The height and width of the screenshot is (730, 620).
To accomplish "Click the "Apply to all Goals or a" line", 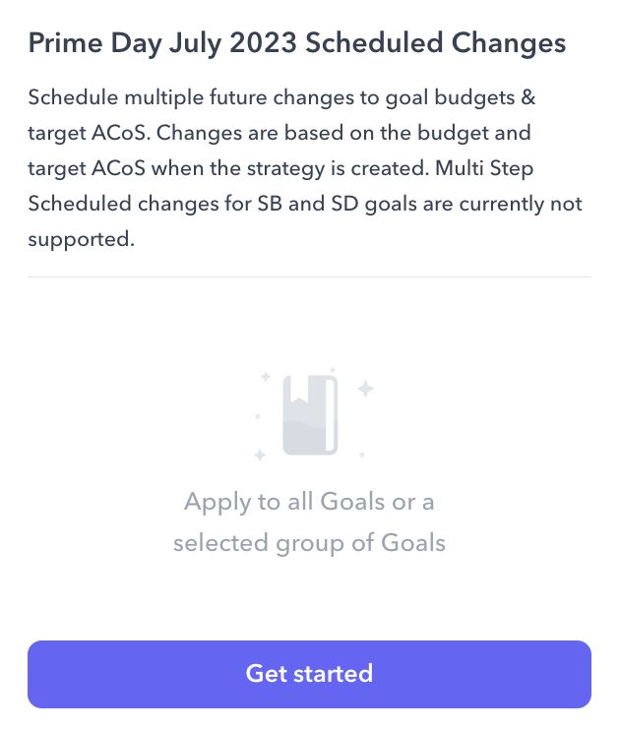I will click(x=309, y=503).
